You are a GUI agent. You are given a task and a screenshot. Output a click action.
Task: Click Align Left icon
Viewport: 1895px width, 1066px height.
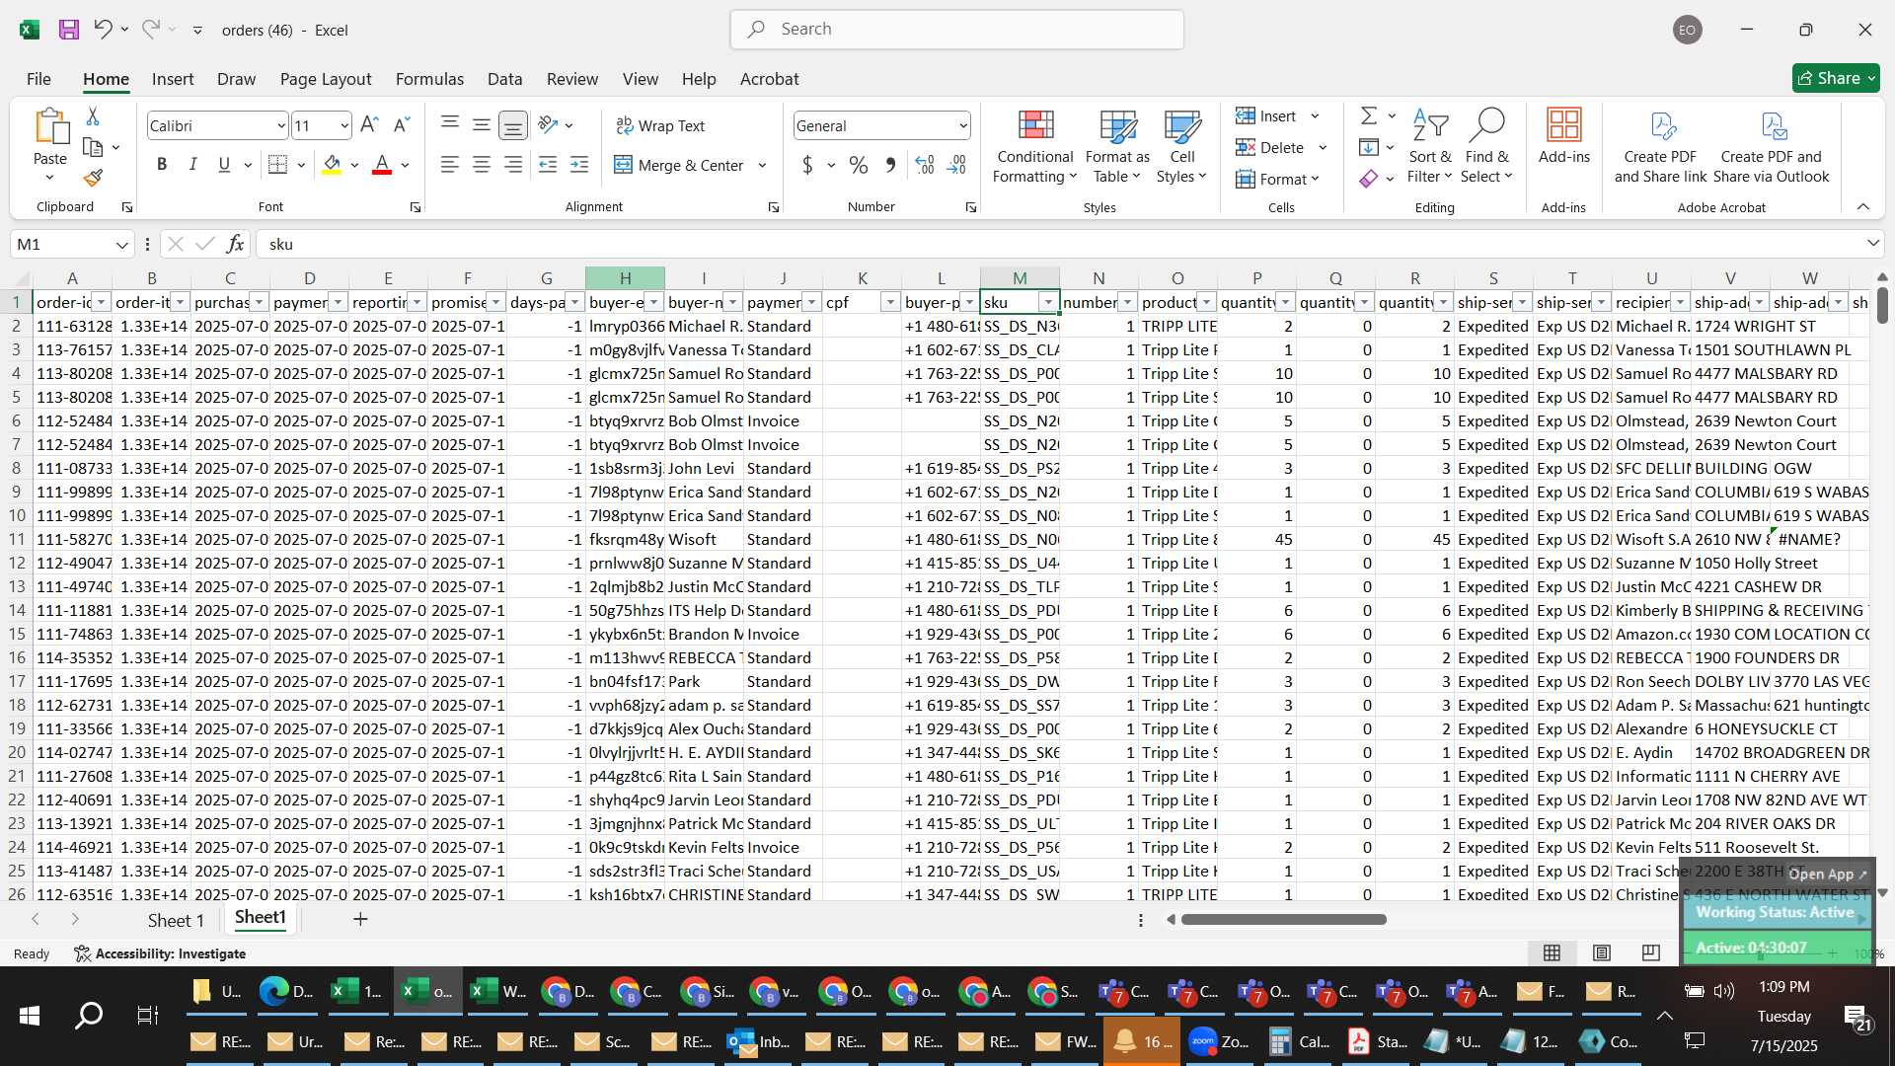(x=450, y=165)
